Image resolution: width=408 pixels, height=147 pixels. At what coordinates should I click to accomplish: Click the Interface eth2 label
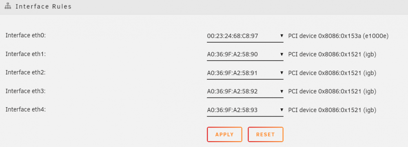(25, 72)
